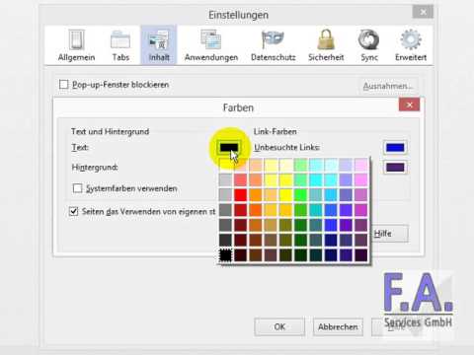Open Datenschutz via the mask icon
The image size is (474, 355).
point(273,45)
